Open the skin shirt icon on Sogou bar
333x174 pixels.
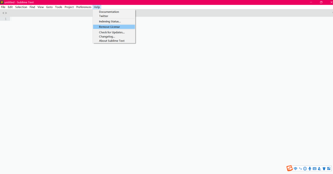pos(324,168)
